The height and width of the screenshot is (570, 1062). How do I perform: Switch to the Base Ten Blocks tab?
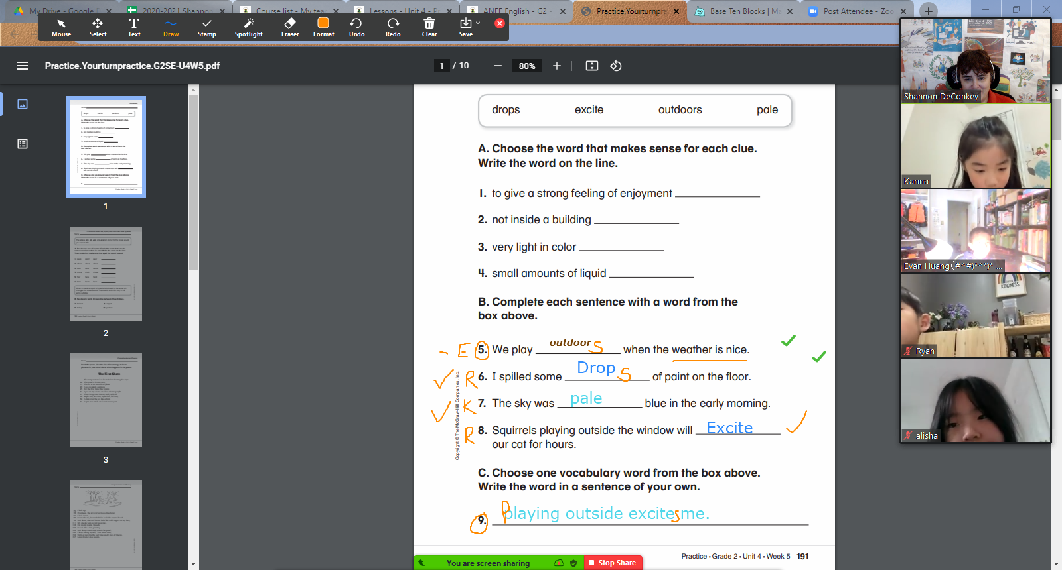(x=744, y=11)
